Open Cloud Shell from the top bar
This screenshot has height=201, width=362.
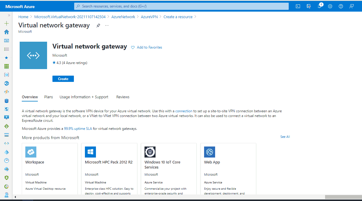298,6
